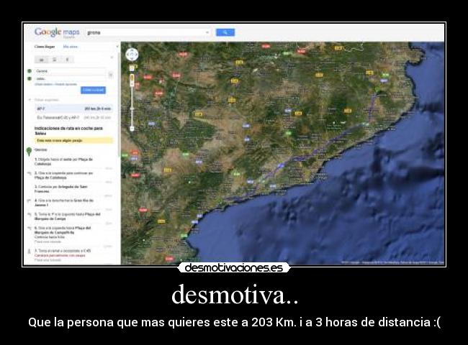This screenshot has width=468, height=345.
Task: Click the zoom-out button below the slider
Action: coord(132,129)
